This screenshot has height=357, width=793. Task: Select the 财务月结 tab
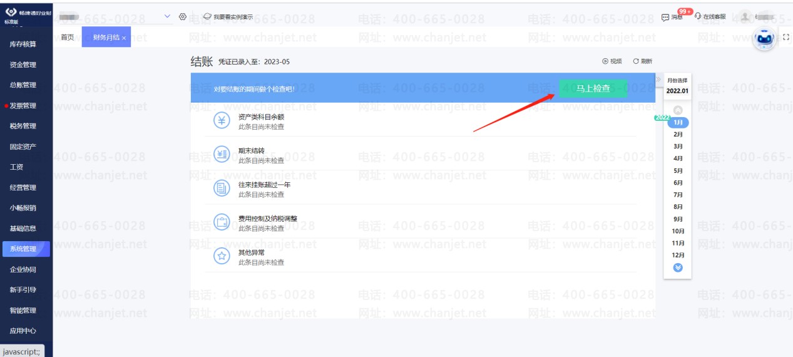106,38
